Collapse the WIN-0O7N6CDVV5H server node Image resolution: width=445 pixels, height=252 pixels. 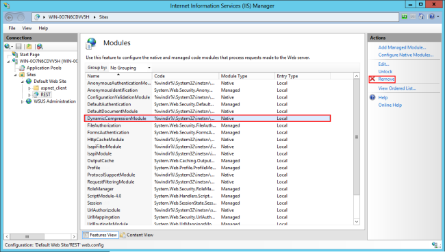[x=8, y=62]
